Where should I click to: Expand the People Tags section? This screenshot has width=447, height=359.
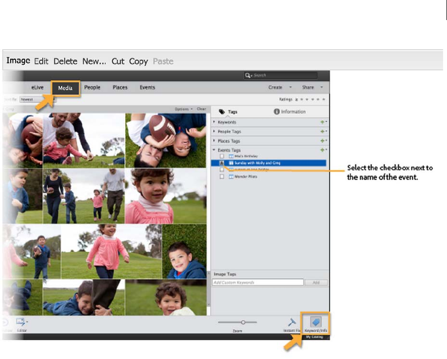click(x=214, y=131)
